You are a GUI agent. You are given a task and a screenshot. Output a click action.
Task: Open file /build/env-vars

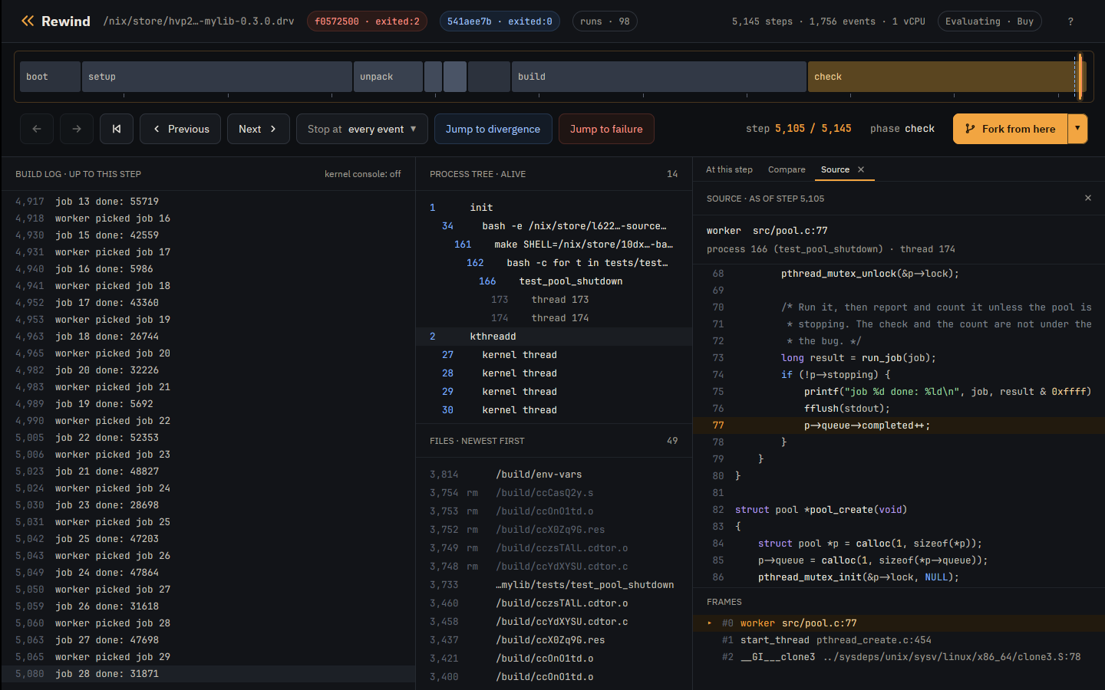pos(554,475)
